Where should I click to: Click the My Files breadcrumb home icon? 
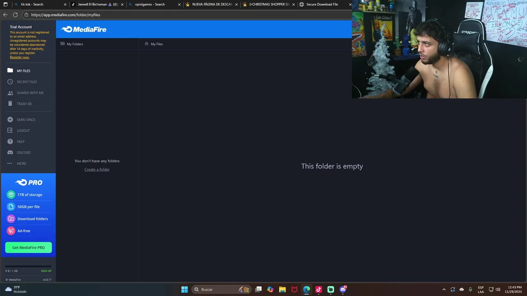coord(146,44)
